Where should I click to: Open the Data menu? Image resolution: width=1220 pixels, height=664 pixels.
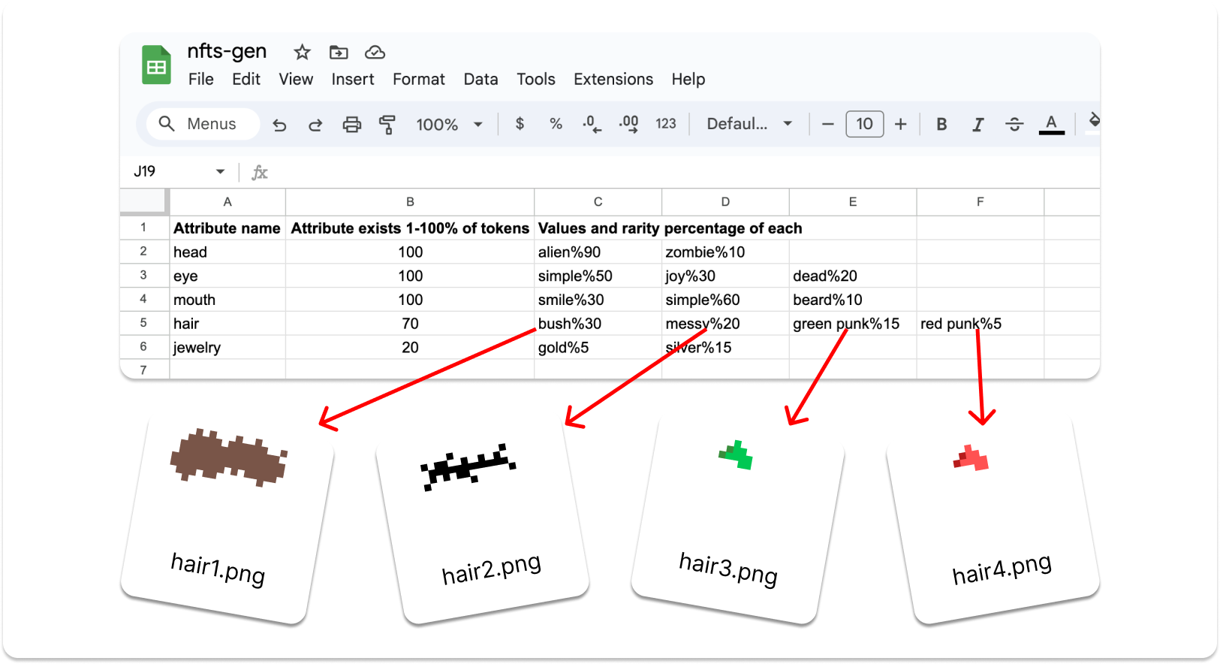click(x=480, y=79)
